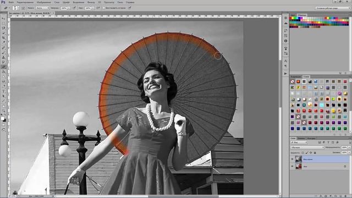Toggle Lock all padlock icon
The image size is (352, 198).
(x=315, y=153)
